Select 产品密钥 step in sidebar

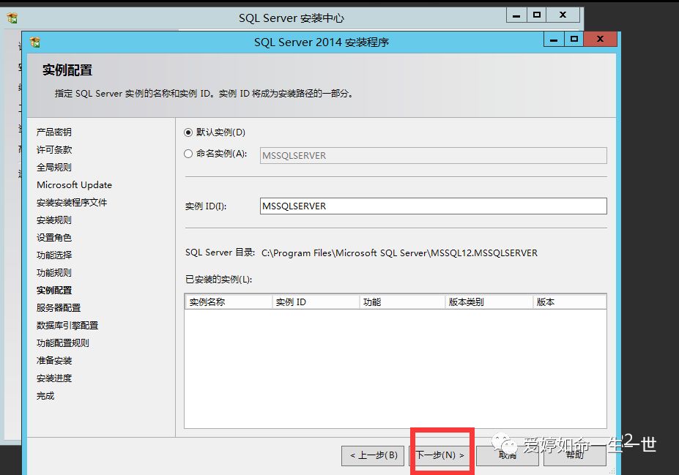pos(54,132)
